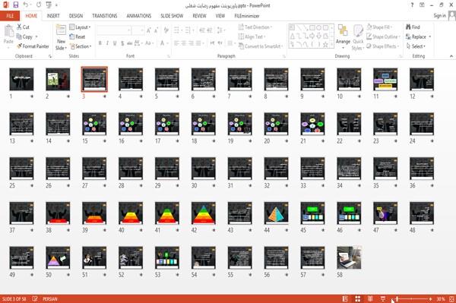Add a New Slide

(x=61, y=37)
